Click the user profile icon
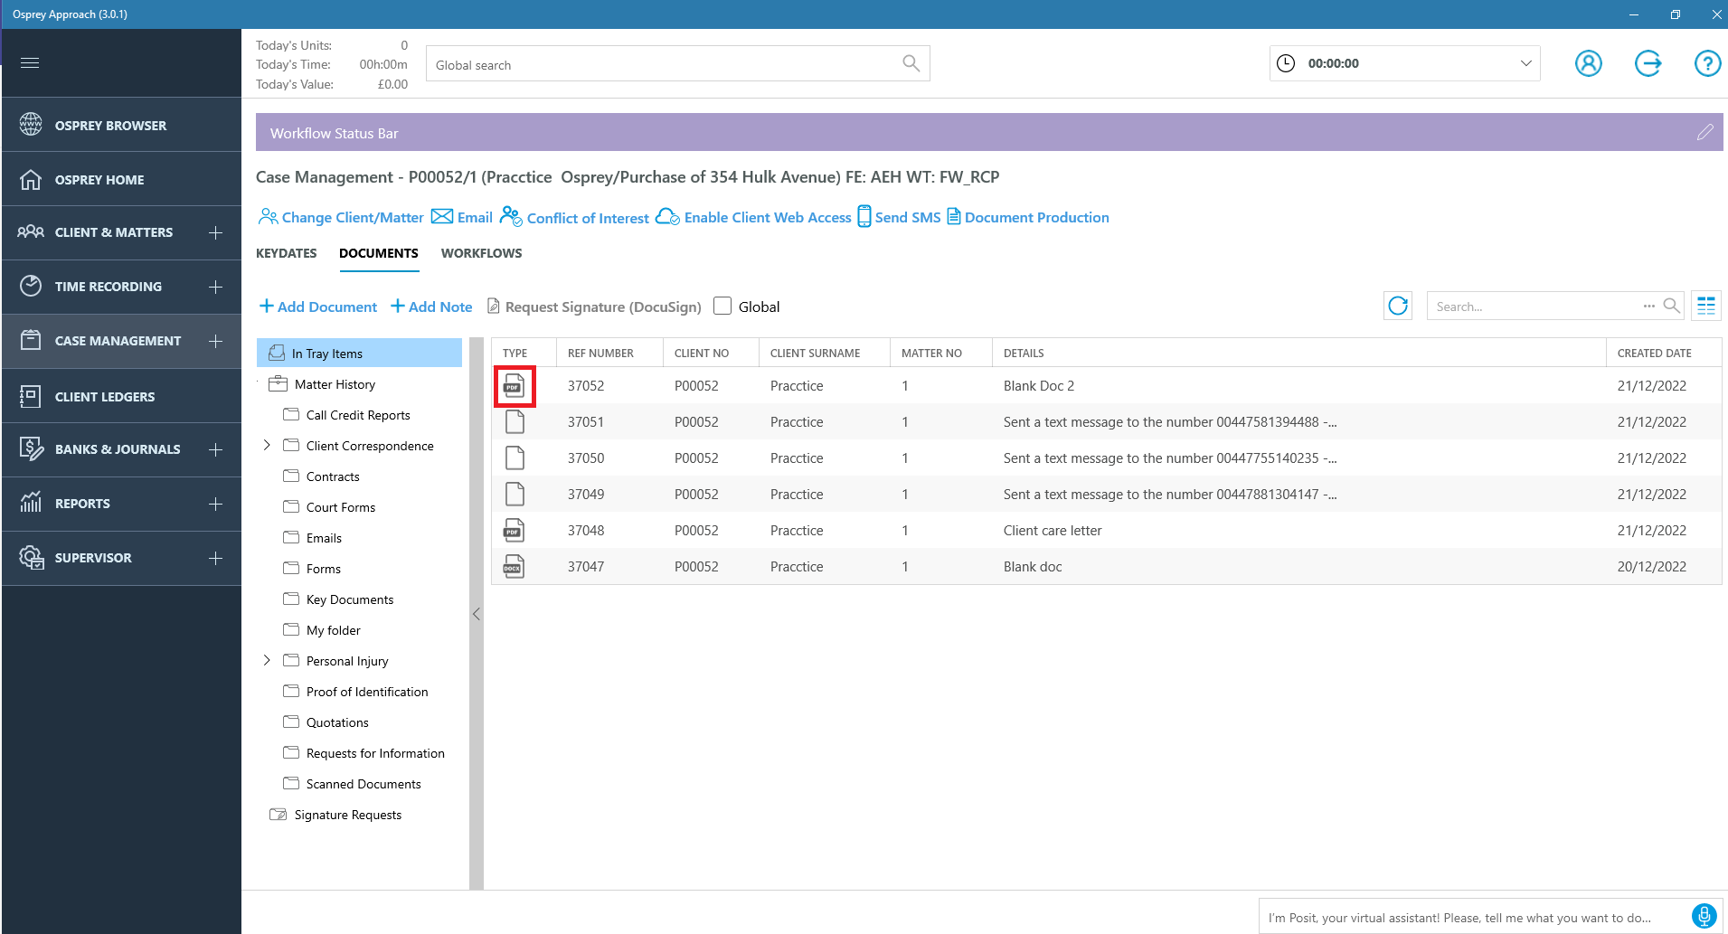 (x=1589, y=63)
